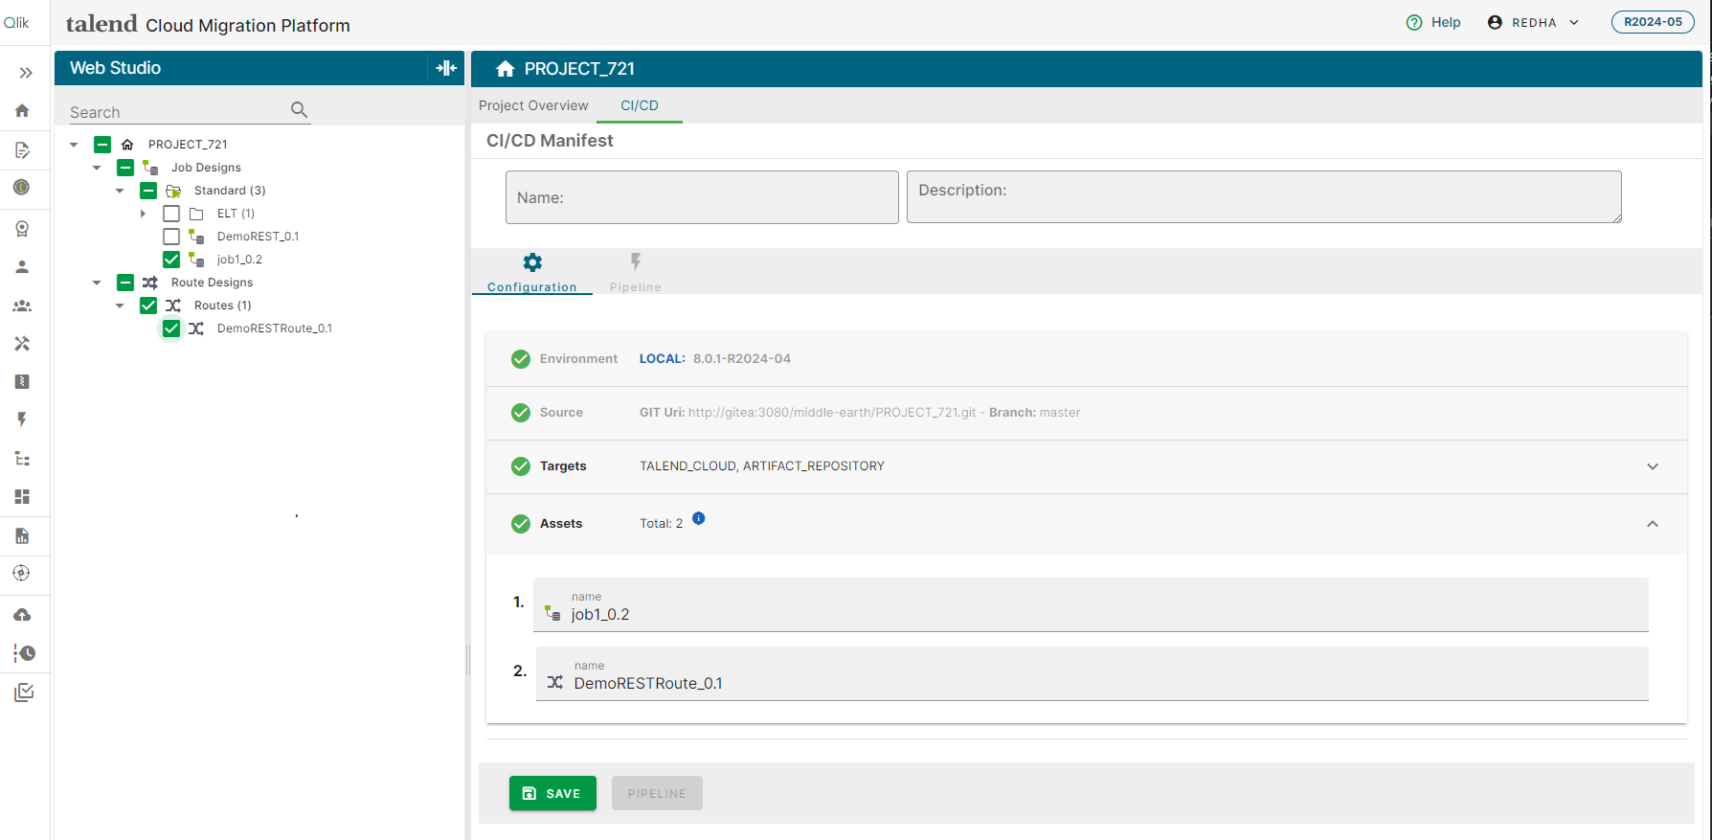
Task: Collapse the Web Studio panel icon
Action: 446,68
